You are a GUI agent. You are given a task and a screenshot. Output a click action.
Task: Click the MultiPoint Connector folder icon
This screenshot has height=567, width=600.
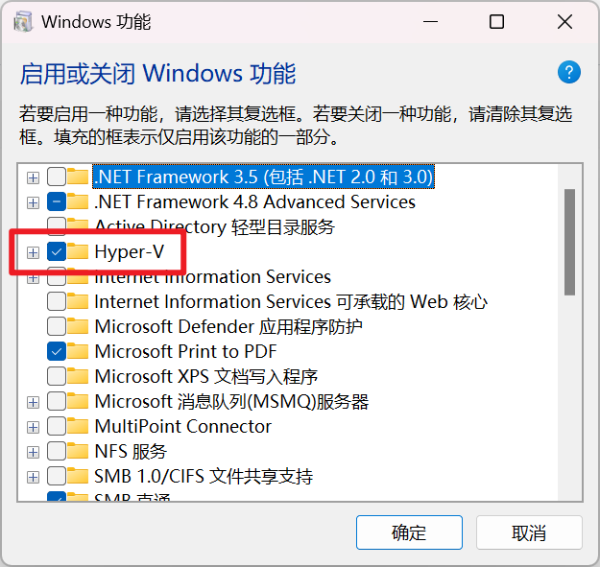pos(79,427)
